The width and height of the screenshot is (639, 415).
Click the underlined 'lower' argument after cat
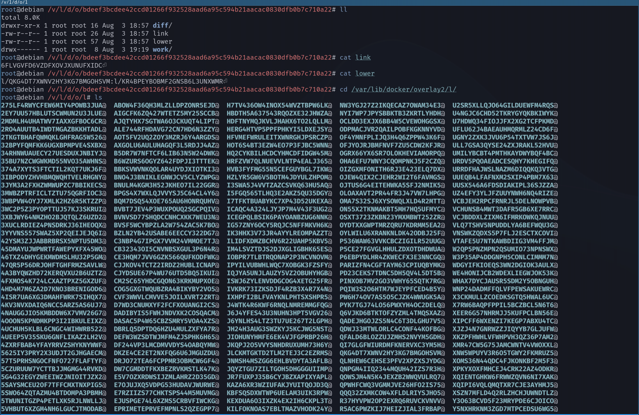(x=365, y=73)
